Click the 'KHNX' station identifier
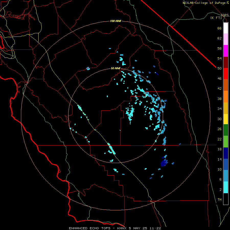Viewport: 230px width, 230px height. pos(122,228)
